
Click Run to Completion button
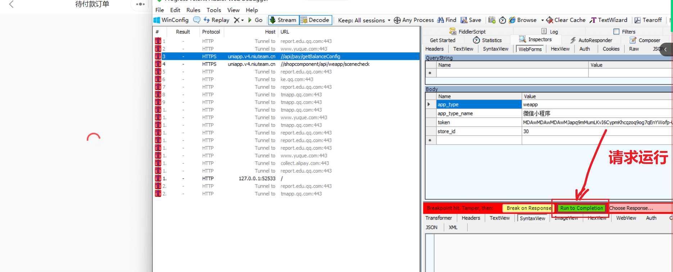[581, 208]
